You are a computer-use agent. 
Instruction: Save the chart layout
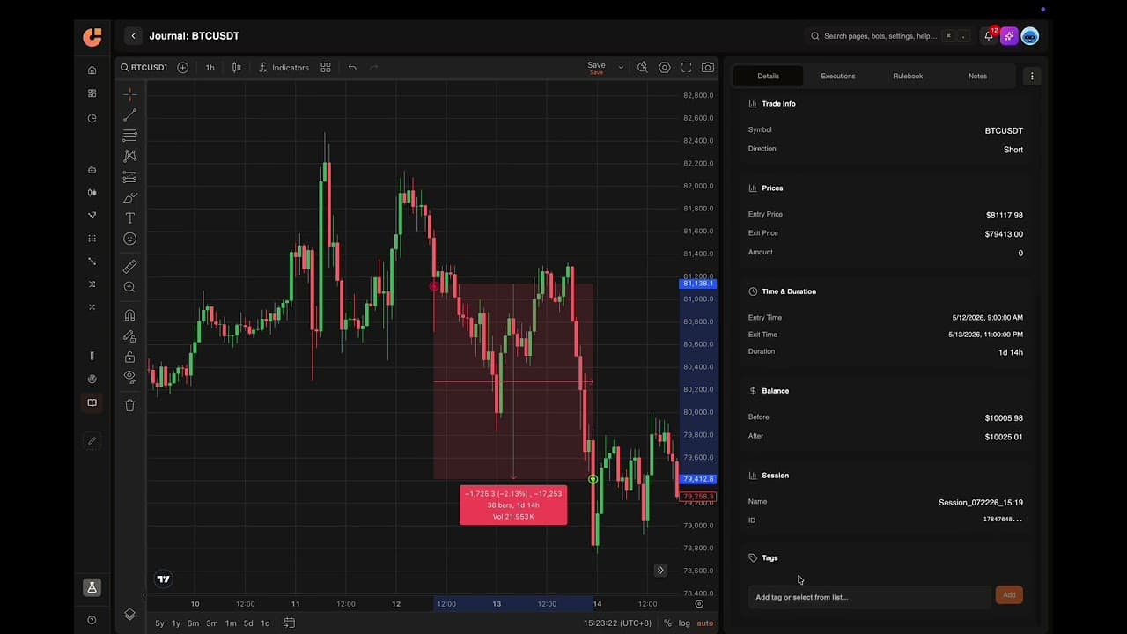[596, 67]
